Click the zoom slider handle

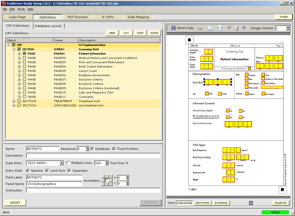click(237, 28)
